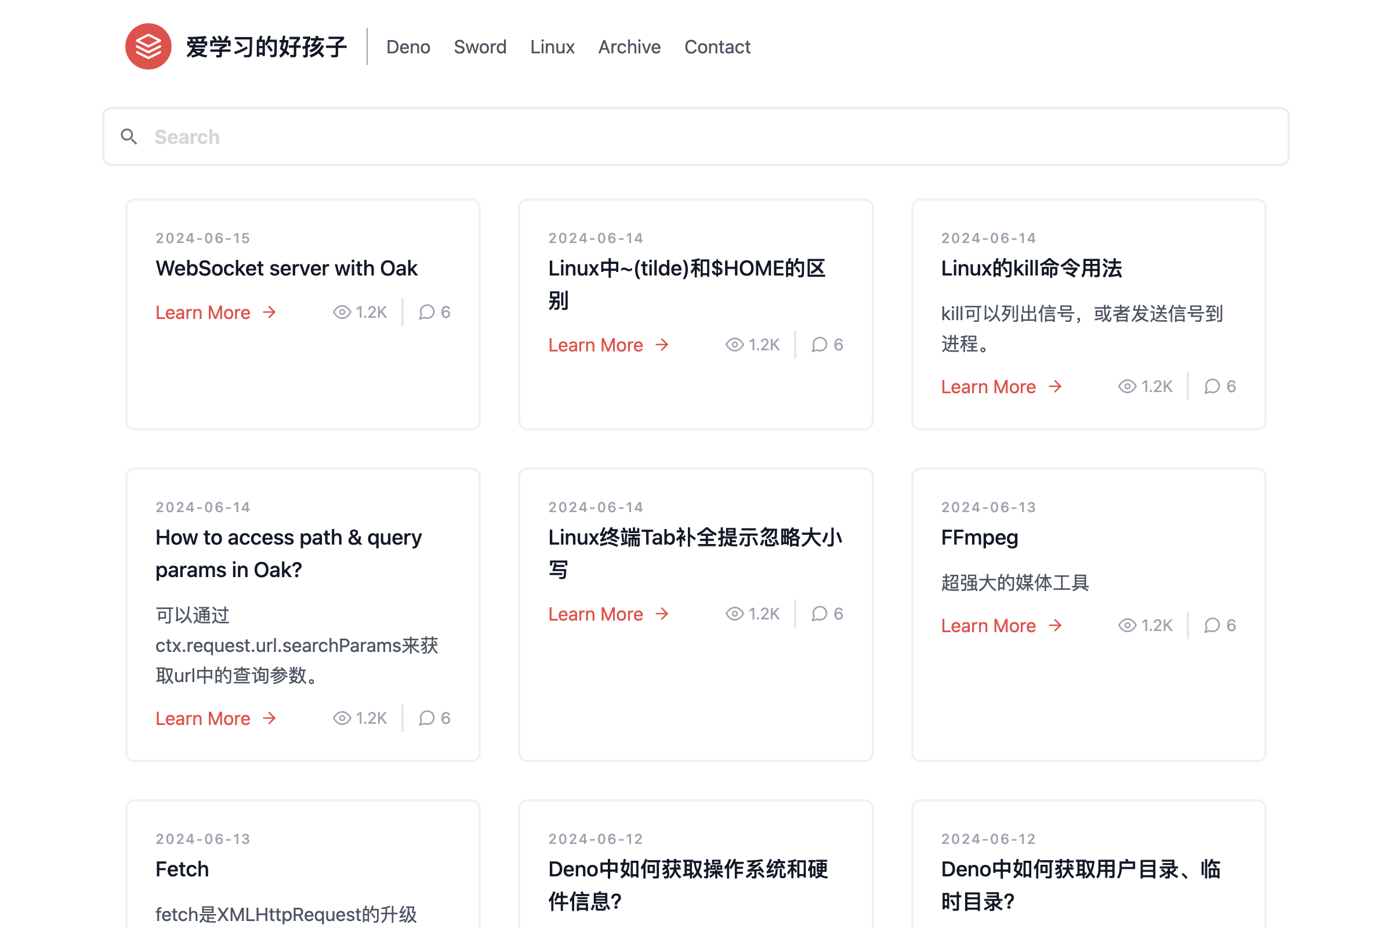The width and height of the screenshot is (1392, 928).
Task: Select Linux in the top navigation
Action: click(552, 47)
